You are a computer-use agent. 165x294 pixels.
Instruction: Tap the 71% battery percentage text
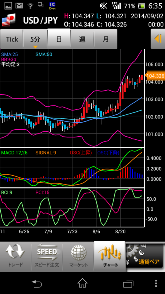click(129, 6)
